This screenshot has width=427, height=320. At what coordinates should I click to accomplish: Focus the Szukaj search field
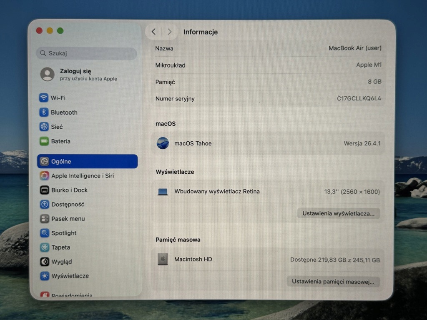point(87,53)
